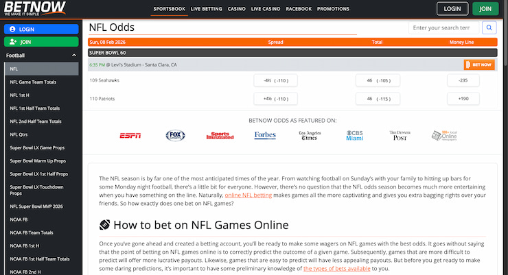
Task: Go to the Live Casino tab
Action: click(x=266, y=9)
